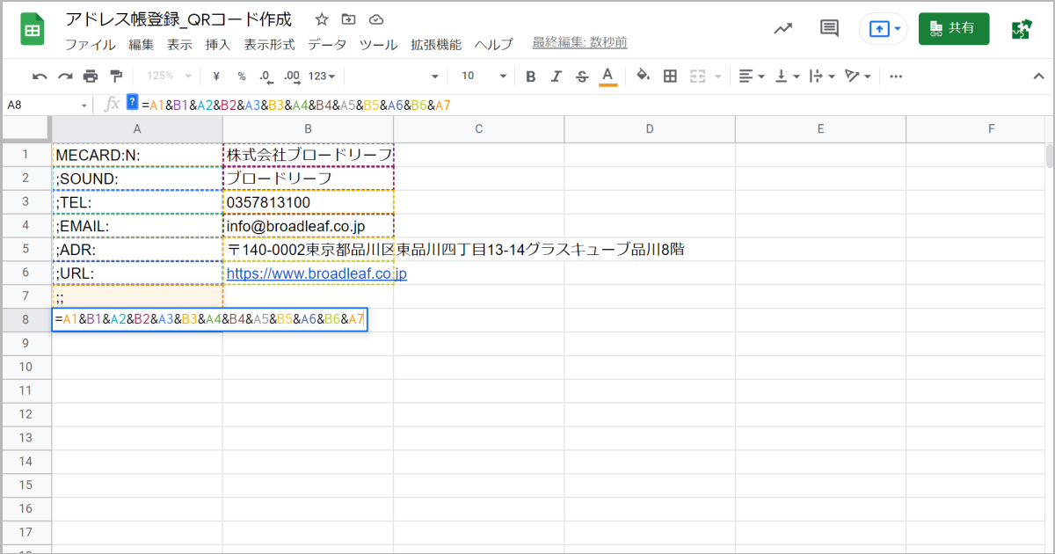Expand the font size dropdown
Image resolution: width=1055 pixels, height=554 pixels.
(x=503, y=77)
